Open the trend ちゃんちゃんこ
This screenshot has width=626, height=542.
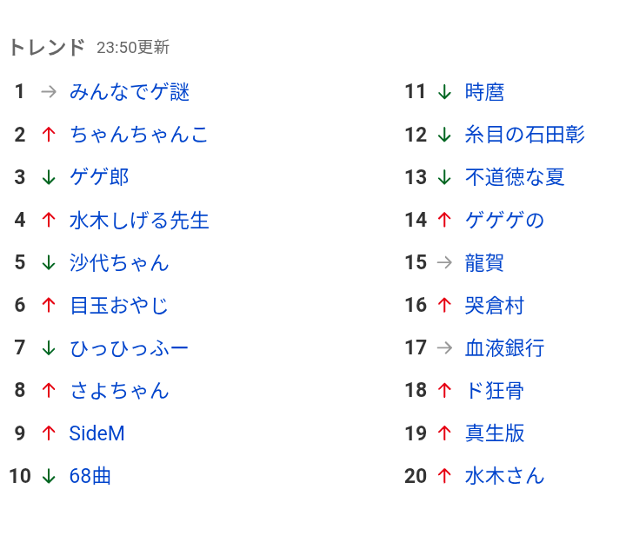(x=139, y=135)
